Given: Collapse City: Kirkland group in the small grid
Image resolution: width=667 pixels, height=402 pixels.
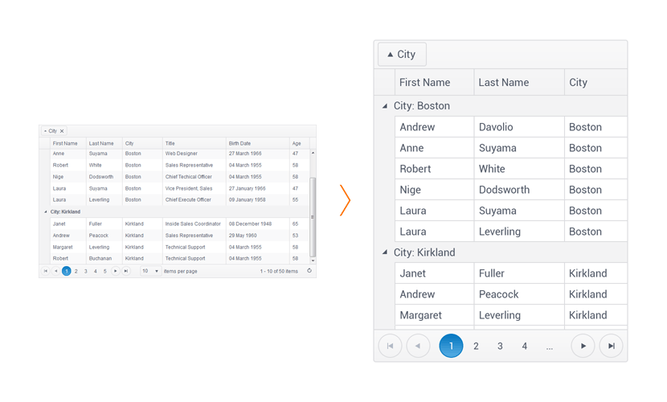Looking at the screenshot, I should point(46,212).
